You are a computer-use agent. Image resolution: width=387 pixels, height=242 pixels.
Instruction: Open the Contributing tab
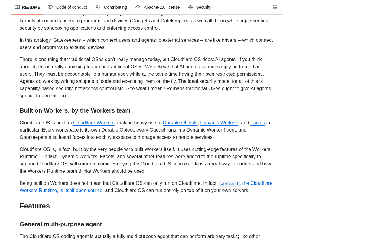111,7
